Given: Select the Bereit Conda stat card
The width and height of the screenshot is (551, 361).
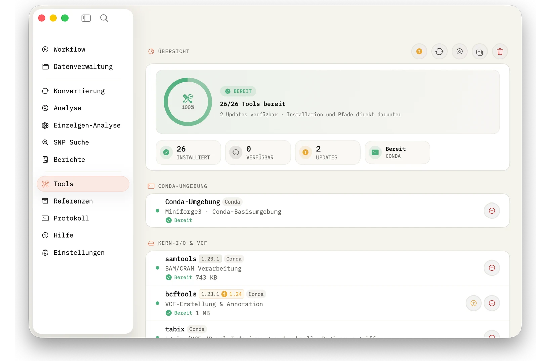Looking at the screenshot, I should click(397, 152).
